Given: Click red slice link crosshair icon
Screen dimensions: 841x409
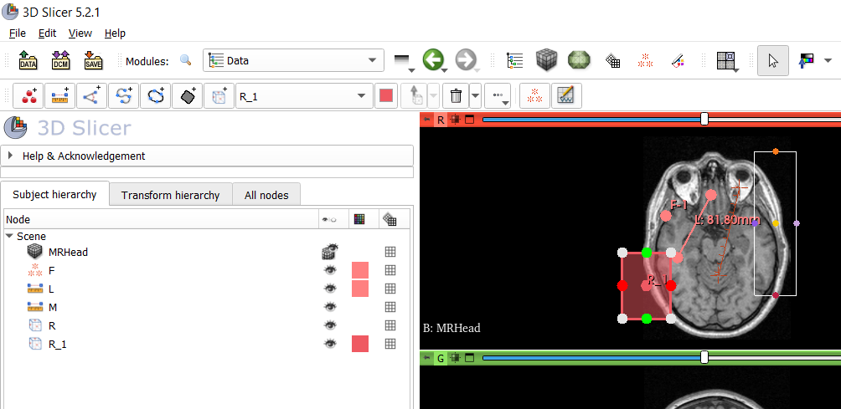Looking at the screenshot, I should 456,120.
